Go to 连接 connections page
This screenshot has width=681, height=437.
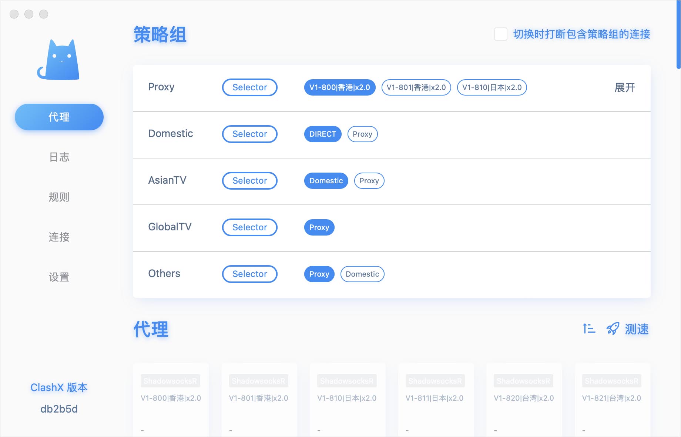[59, 237]
